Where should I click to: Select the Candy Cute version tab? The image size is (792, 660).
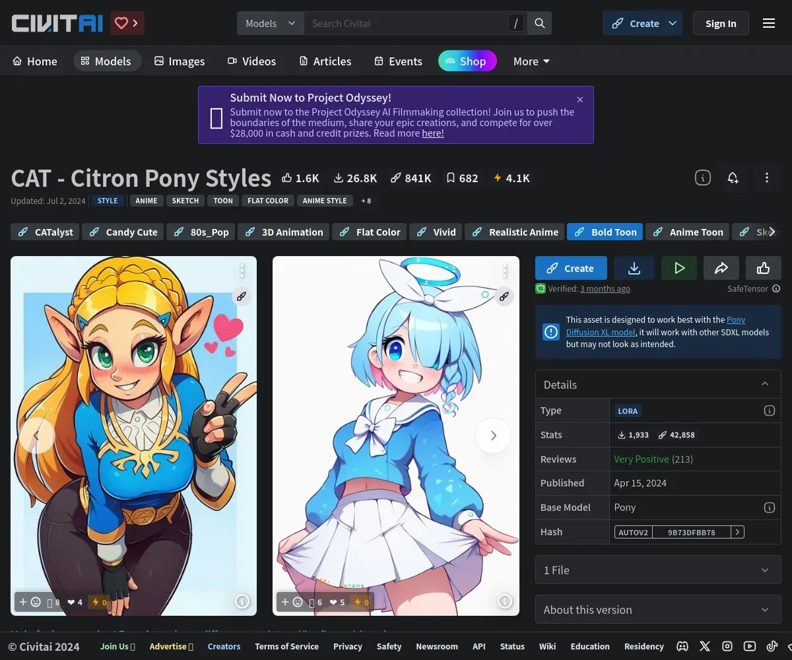tap(123, 232)
